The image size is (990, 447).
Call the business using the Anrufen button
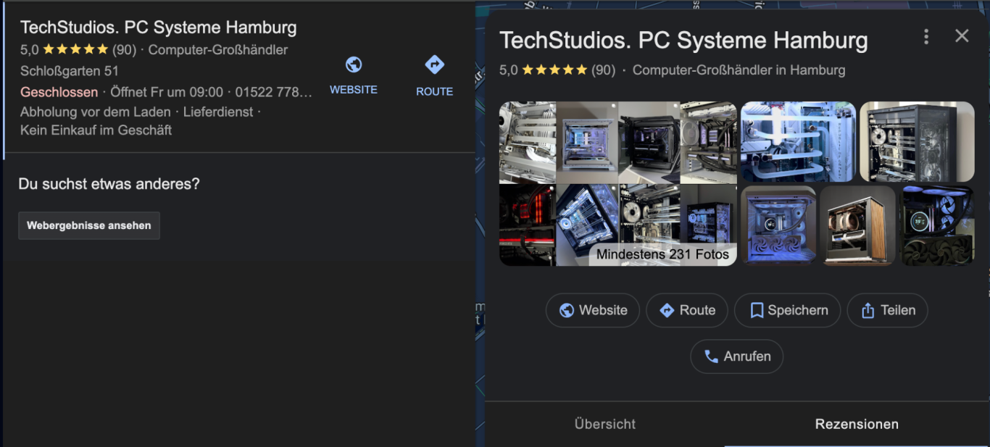[x=736, y=356]
